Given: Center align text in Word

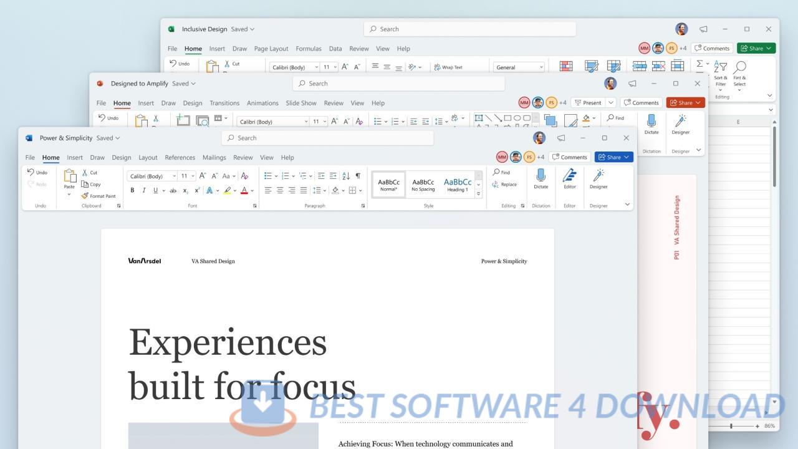Looking at the screenshot, I should point(280,190).
